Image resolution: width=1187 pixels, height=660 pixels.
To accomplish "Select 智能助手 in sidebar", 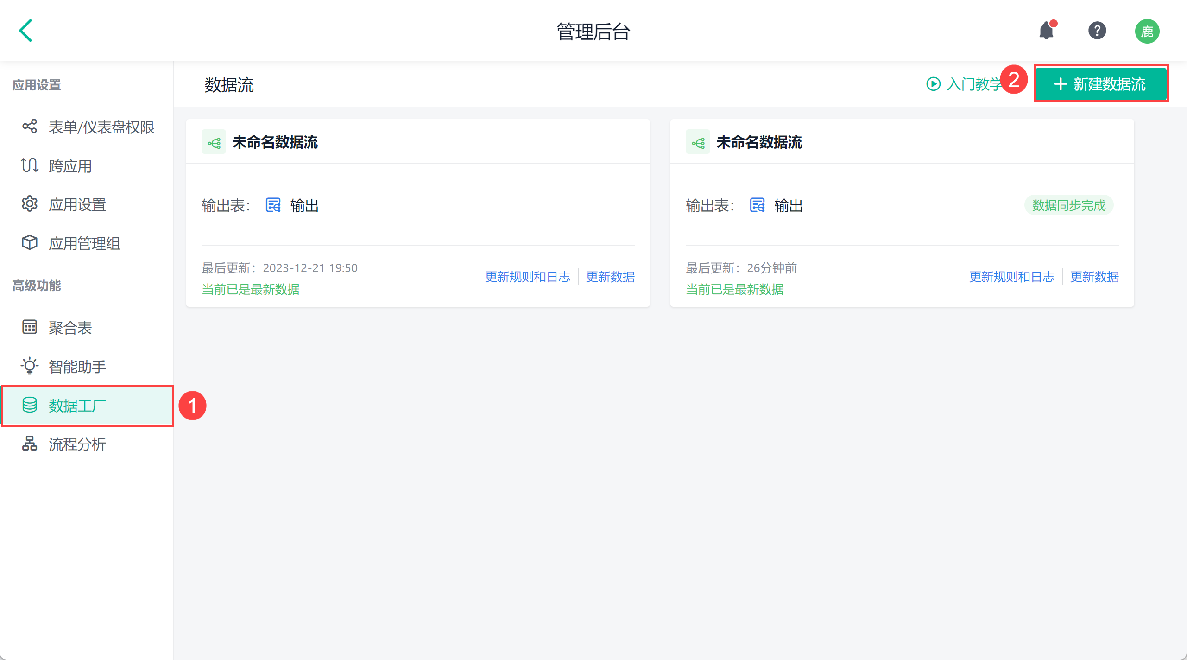I will (x=77, y=367).
